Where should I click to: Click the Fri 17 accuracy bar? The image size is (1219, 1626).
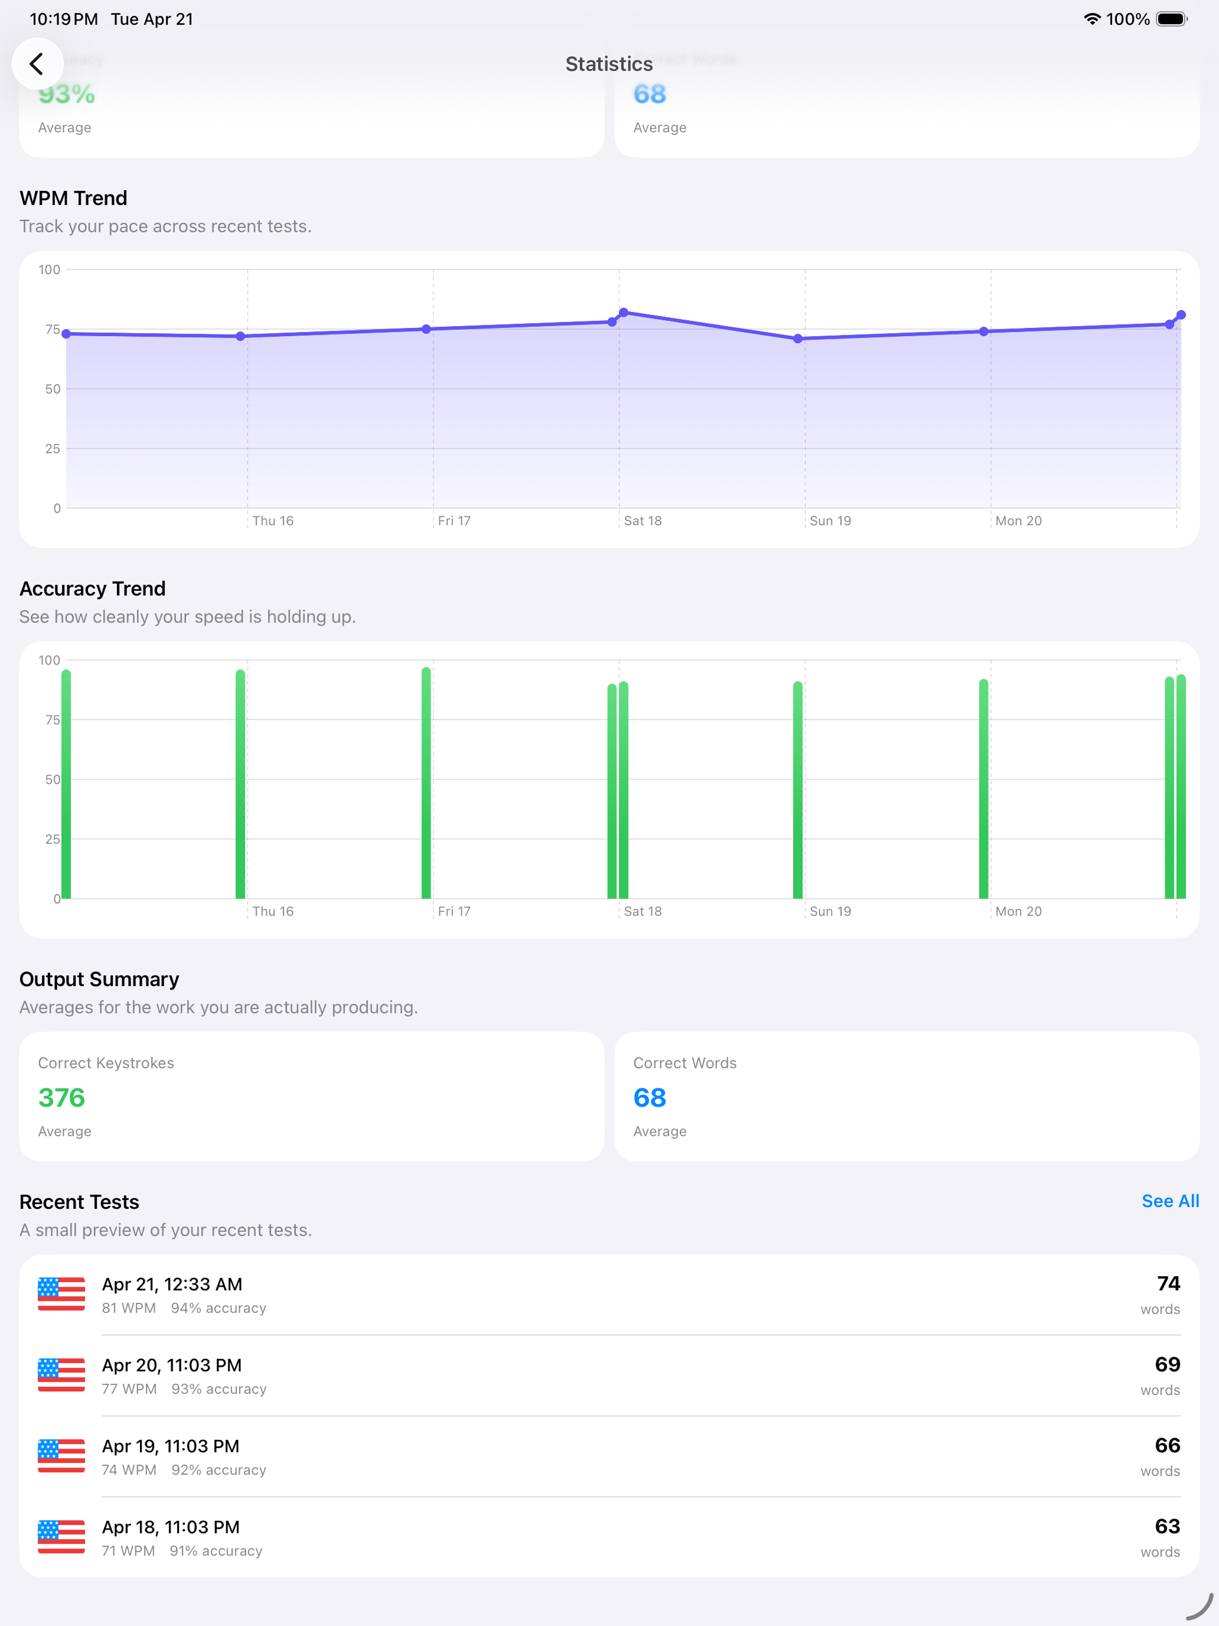tap(426, 783)
